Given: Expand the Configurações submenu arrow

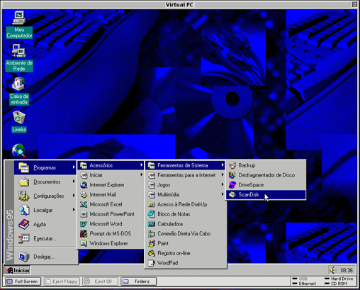Looking at the screenshot, I should (74, 196).
